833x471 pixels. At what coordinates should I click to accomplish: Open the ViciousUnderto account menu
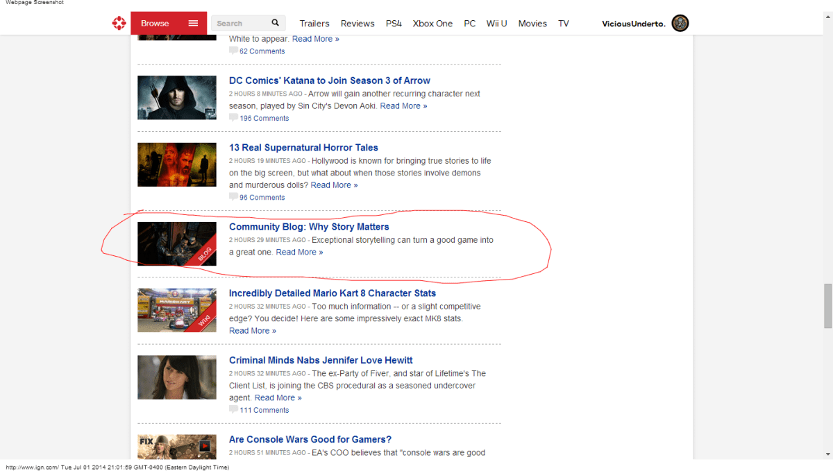pos(633,24)
